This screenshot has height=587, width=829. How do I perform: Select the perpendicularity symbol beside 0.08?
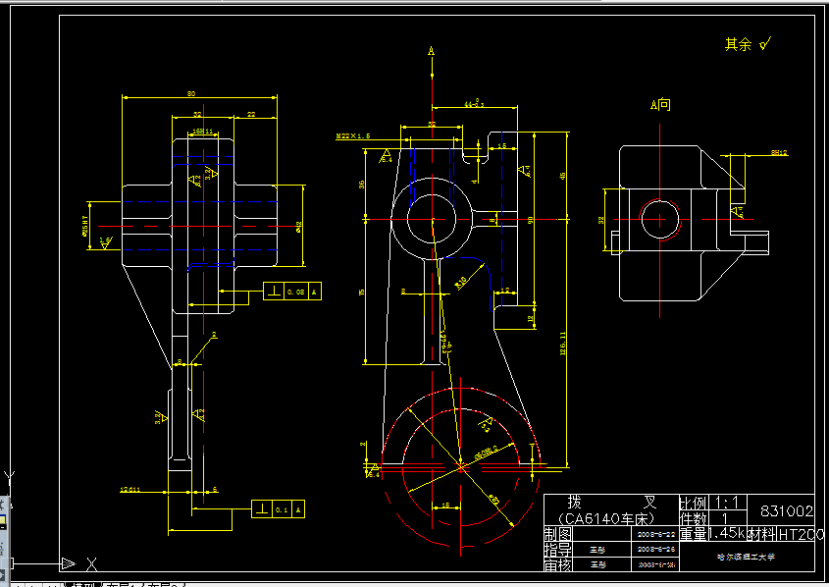click(x=274, y=292)
